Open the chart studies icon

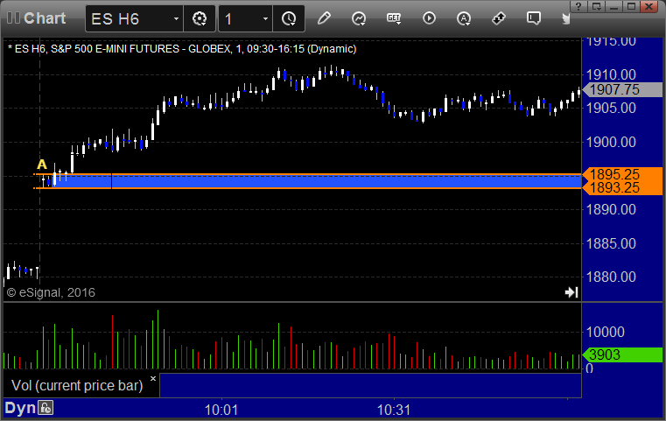(359, 18)
